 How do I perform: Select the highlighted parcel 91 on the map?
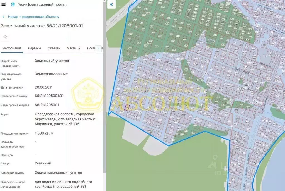pos(127,108)
